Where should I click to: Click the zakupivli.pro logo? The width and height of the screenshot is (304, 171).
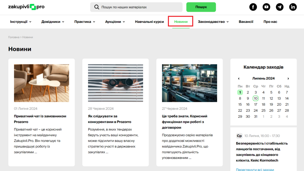point(26,7)
